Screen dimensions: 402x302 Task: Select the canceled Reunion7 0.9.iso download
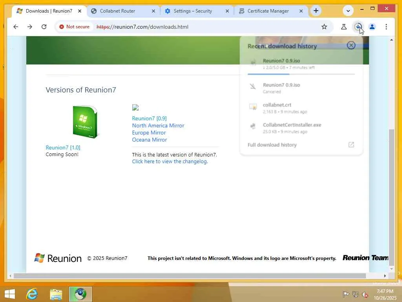point(301,88)
